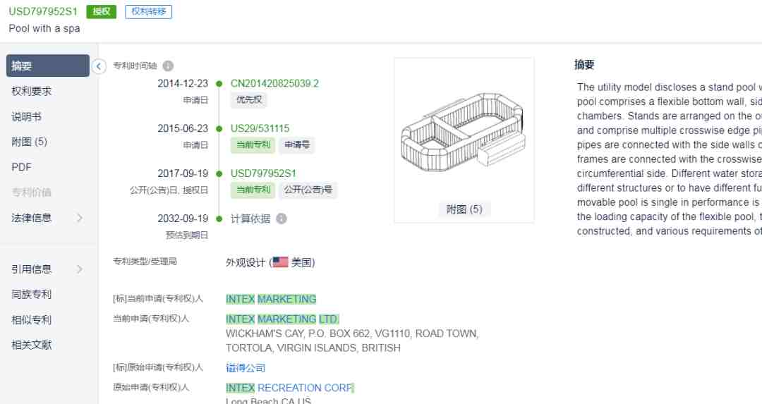The width and height of the screenshot is (762, 404).
Task: Go to 附图 (5) in sidebar
Action: 29,142
